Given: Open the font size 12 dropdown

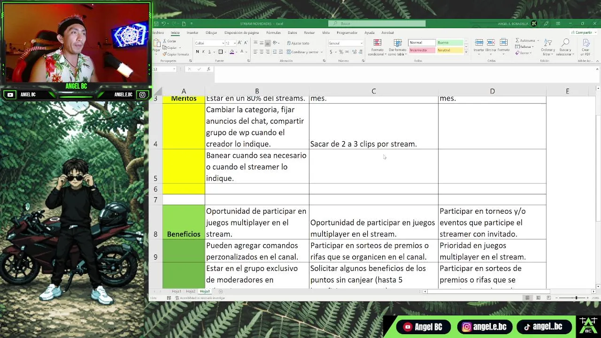Looking at the screenshot, I should tap(234, 43).
